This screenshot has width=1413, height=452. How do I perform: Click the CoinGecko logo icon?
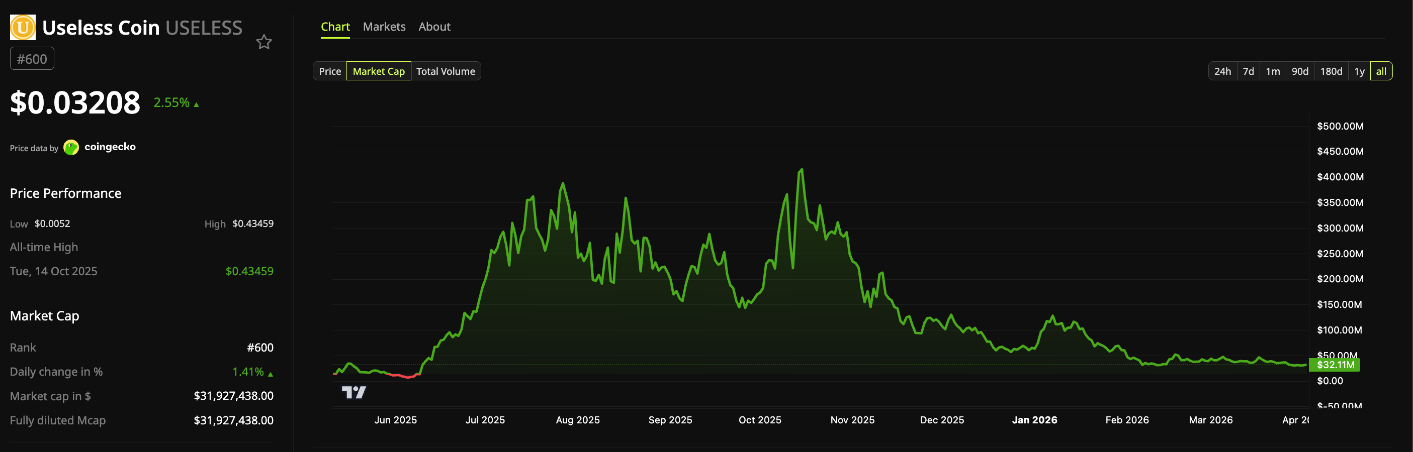[71, 147]
